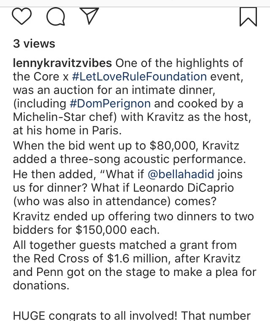Tap the 'three-song acoustic performance' text
Viewport: 270px width, 321px height.
click(x=153, y=160)
